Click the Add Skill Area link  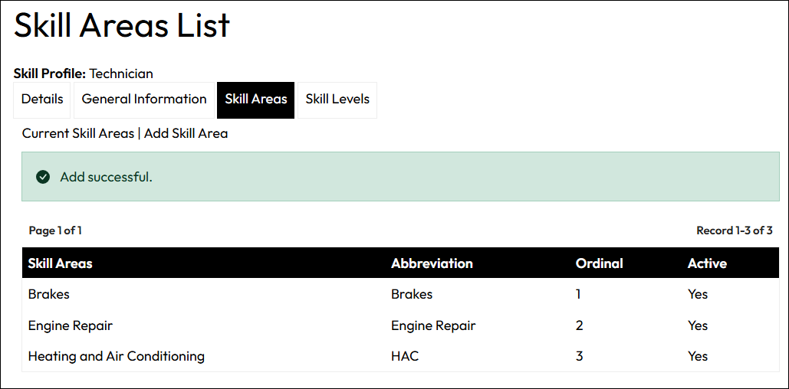pos(186,133)
